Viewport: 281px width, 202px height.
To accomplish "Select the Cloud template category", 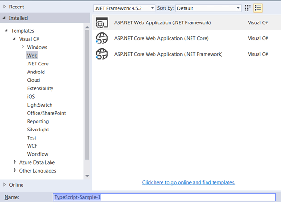I will [33, 80].
